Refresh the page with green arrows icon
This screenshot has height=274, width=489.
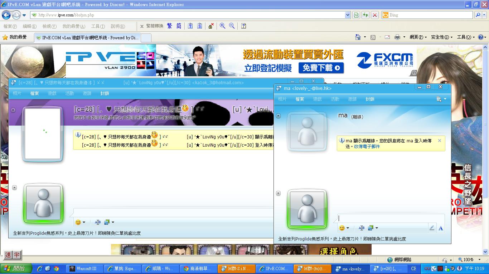coord(365,15)
